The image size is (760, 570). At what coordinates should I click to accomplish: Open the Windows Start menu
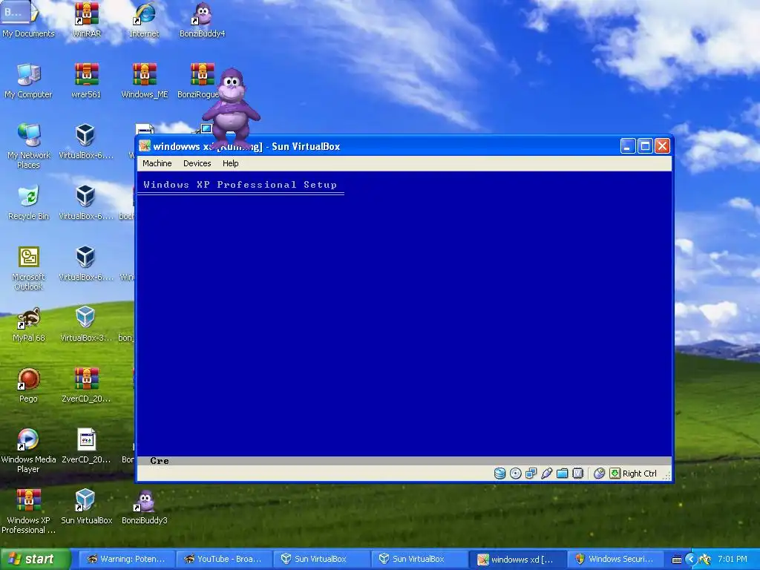[35, 559]
